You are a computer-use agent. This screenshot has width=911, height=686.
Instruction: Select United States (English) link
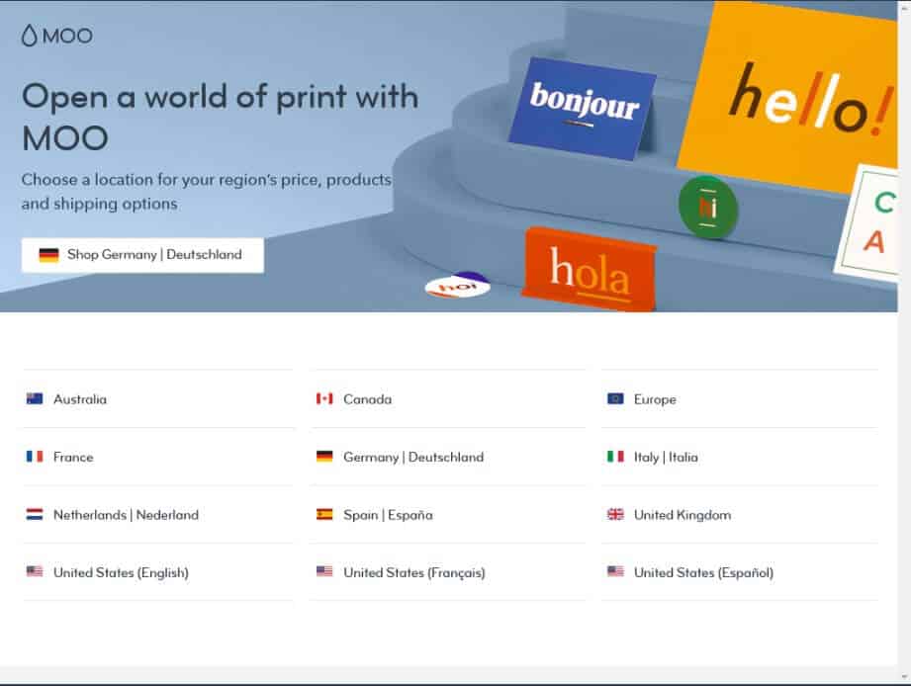[121, 573]
